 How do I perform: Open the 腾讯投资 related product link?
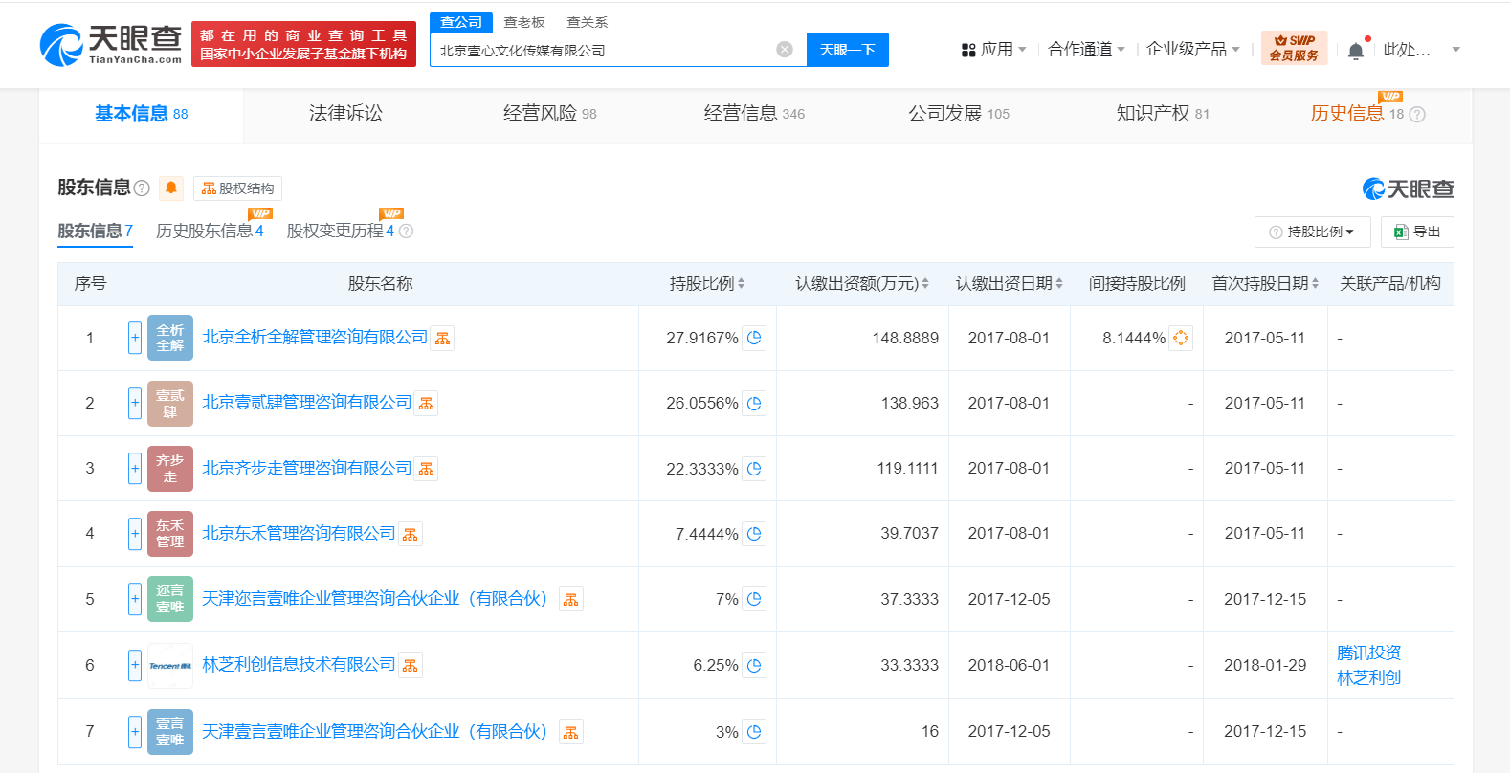[x=1368, y=652]
